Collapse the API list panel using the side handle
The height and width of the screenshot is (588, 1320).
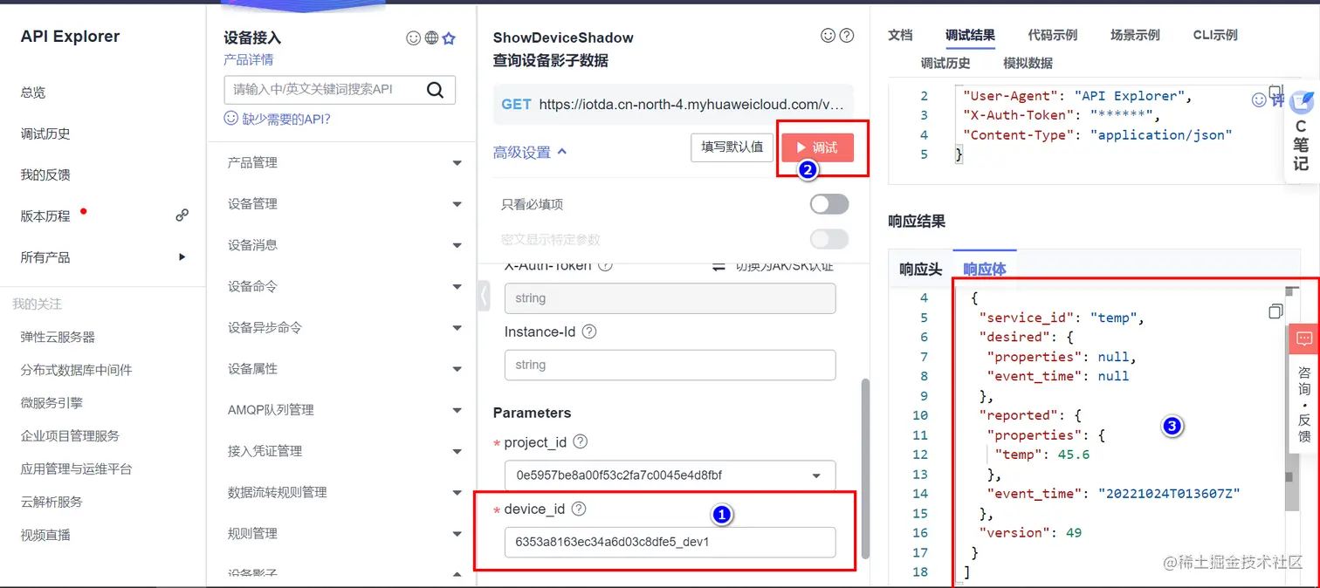pos(484,296)
